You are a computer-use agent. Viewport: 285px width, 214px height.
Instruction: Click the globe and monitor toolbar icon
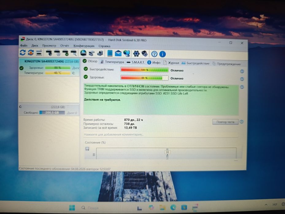click(x=127, y=54)
